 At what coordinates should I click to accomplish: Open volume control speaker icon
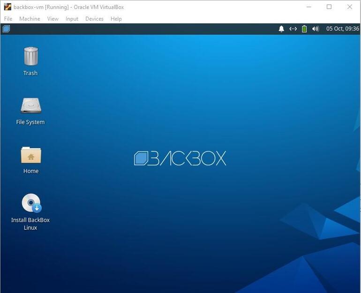coord(316,29)
